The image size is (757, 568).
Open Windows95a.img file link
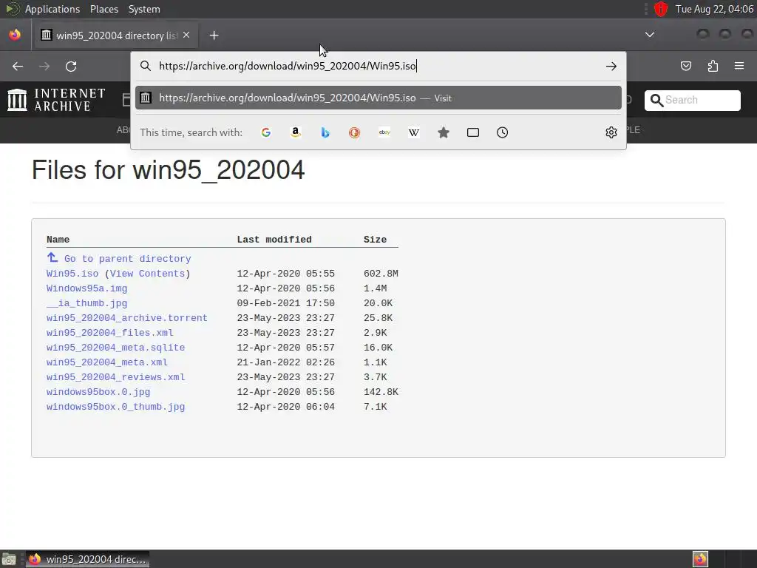click(x=87, y=288)
